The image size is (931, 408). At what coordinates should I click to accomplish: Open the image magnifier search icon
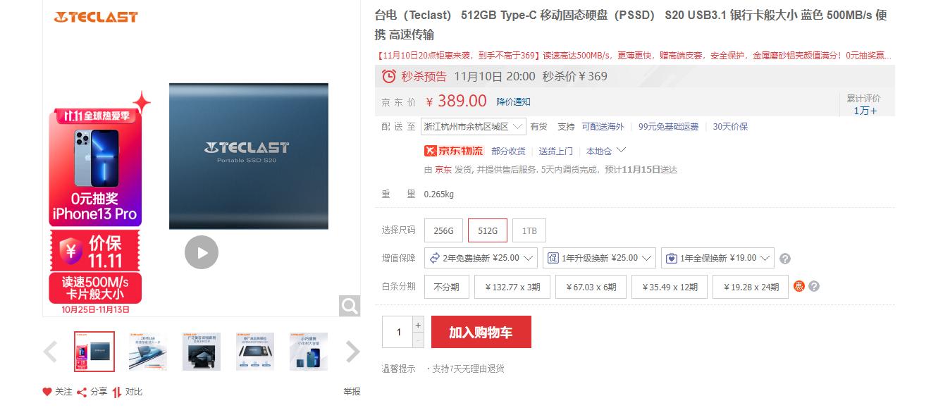coord(350,306)
